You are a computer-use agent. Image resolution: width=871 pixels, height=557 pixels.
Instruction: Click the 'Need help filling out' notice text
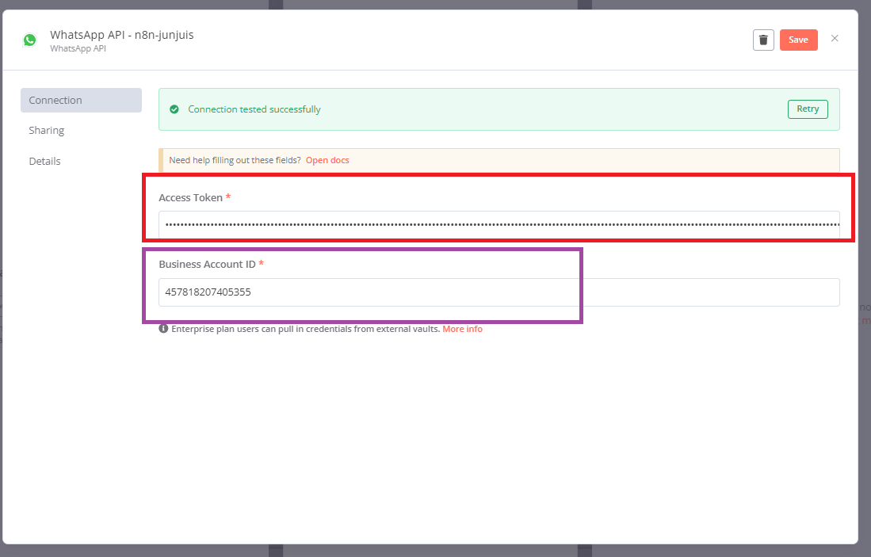pos(235,160)
